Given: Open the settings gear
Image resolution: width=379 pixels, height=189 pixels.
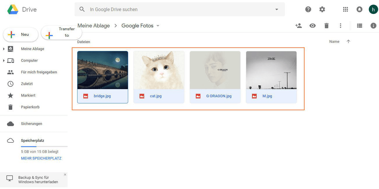Looking at the screenshot, I should tap(322, 9).
